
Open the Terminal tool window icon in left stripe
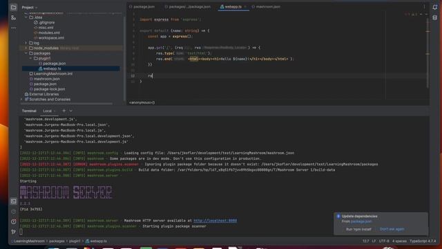click(x=13, y=201)
